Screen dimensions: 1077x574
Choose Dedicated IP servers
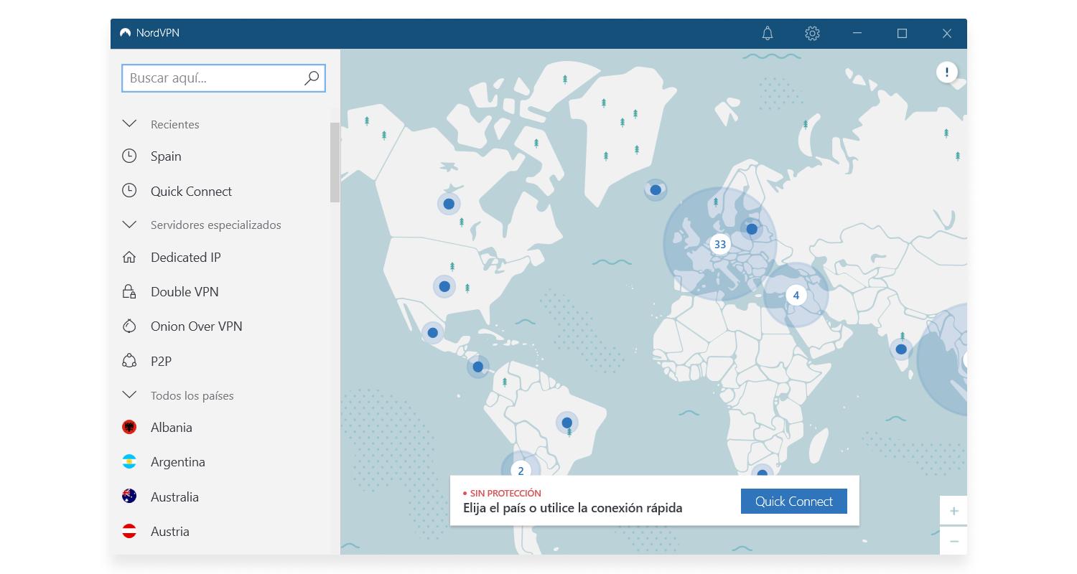click(185, 257)
